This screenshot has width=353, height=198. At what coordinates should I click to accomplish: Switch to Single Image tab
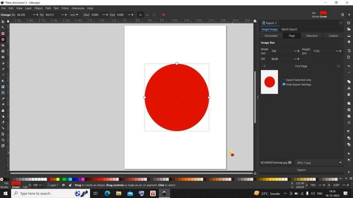[x=269, y=29]
